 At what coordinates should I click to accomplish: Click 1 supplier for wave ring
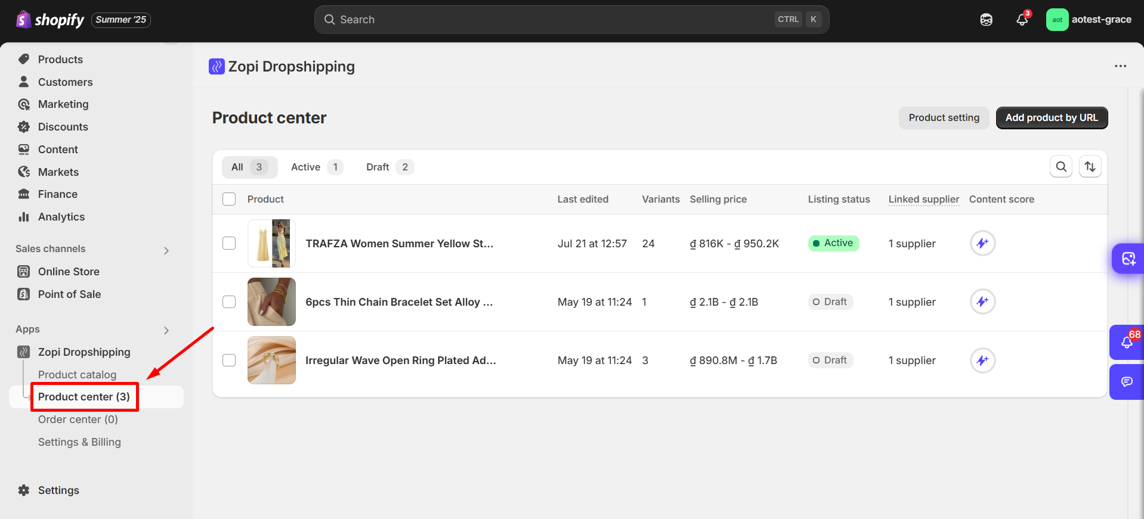tap(912, 360)
